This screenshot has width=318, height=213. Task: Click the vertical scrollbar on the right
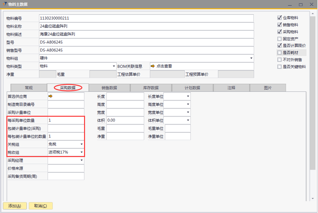tap(313, 96)
